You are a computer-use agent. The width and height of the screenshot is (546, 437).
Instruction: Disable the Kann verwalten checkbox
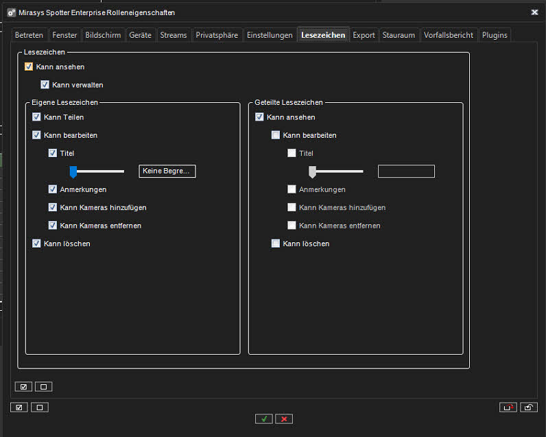[x=45, y=85]
